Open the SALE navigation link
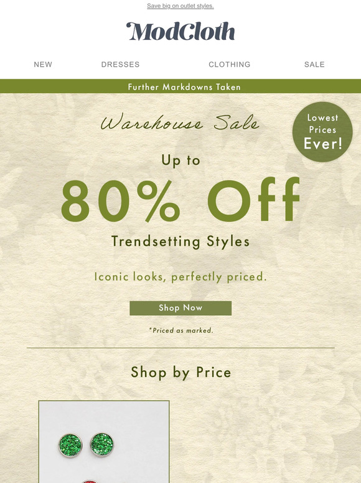The height and width of the screenshot is (483, 361). pyautogui.click(x=314, y=64)
